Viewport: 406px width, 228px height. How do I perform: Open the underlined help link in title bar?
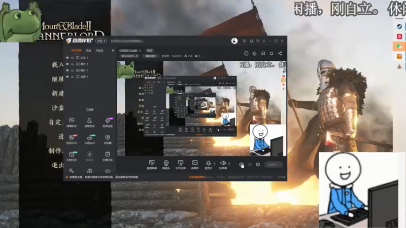click(127, 41)
